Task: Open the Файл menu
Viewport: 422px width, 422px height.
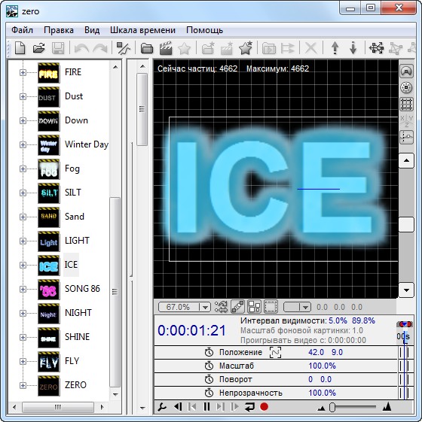Action: 22,30
